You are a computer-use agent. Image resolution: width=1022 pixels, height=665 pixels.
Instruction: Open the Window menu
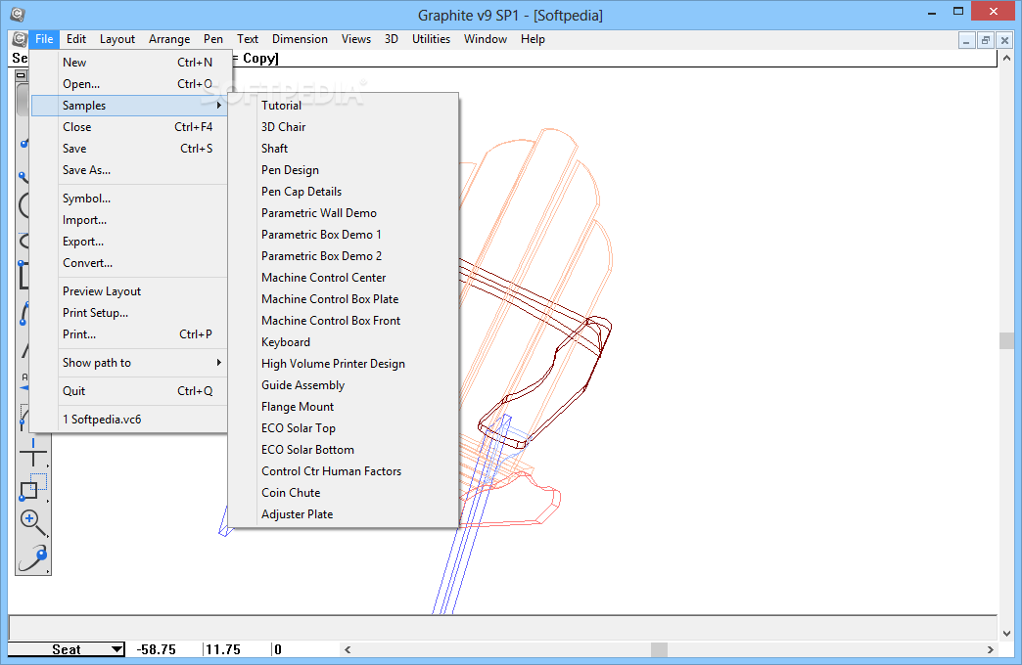tap(486, 39)
